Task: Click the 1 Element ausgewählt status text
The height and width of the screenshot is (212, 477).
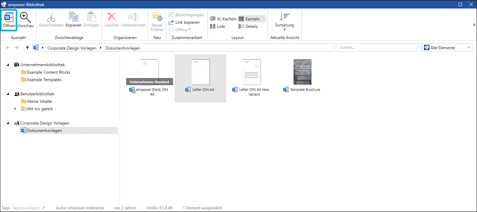Action: [x=202, y=208]
